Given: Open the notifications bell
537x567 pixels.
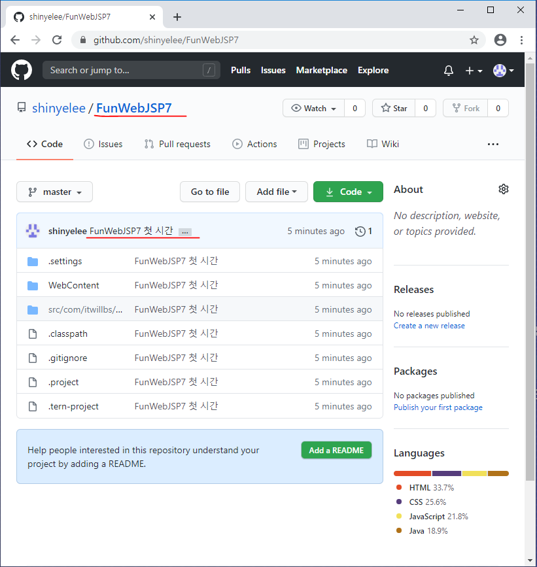Looking at the screenshot, I should 449,71.
